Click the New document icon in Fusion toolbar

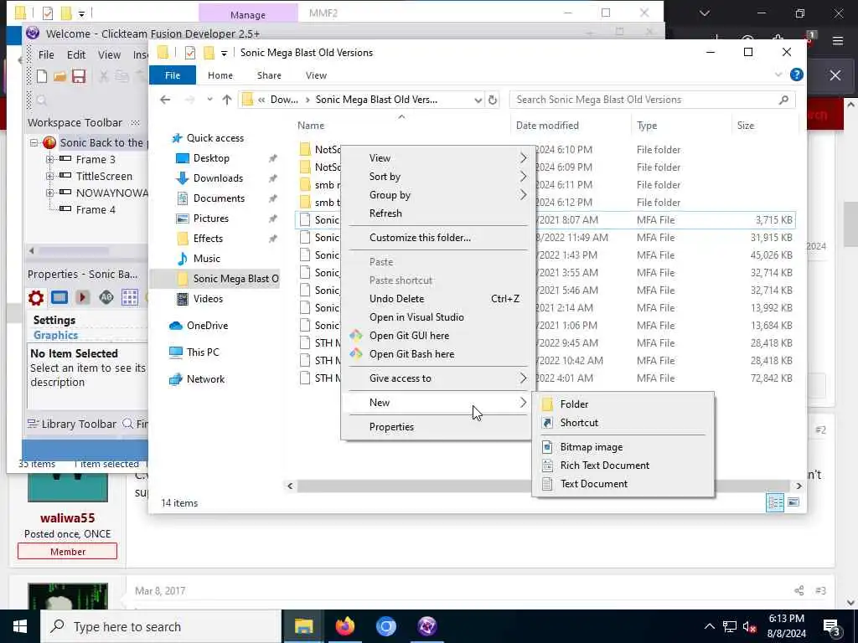42,76
